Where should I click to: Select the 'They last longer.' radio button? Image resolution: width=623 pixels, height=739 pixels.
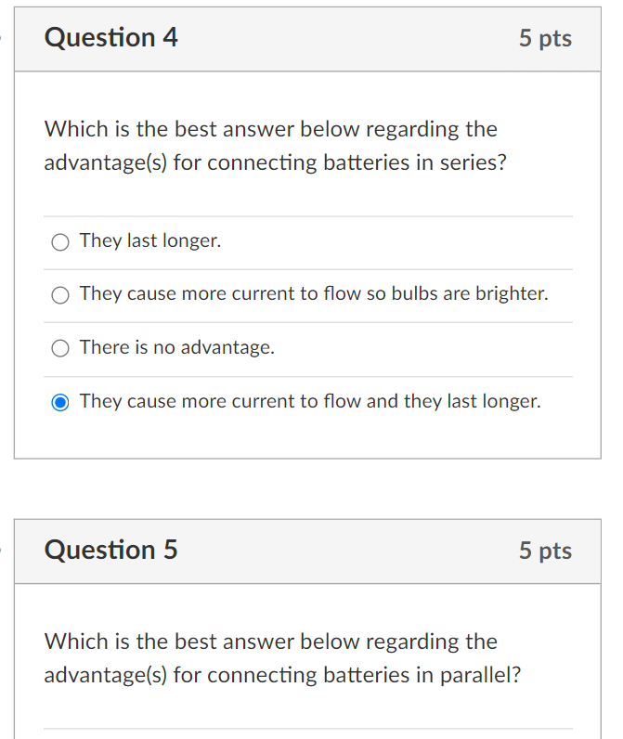point(59,242)
